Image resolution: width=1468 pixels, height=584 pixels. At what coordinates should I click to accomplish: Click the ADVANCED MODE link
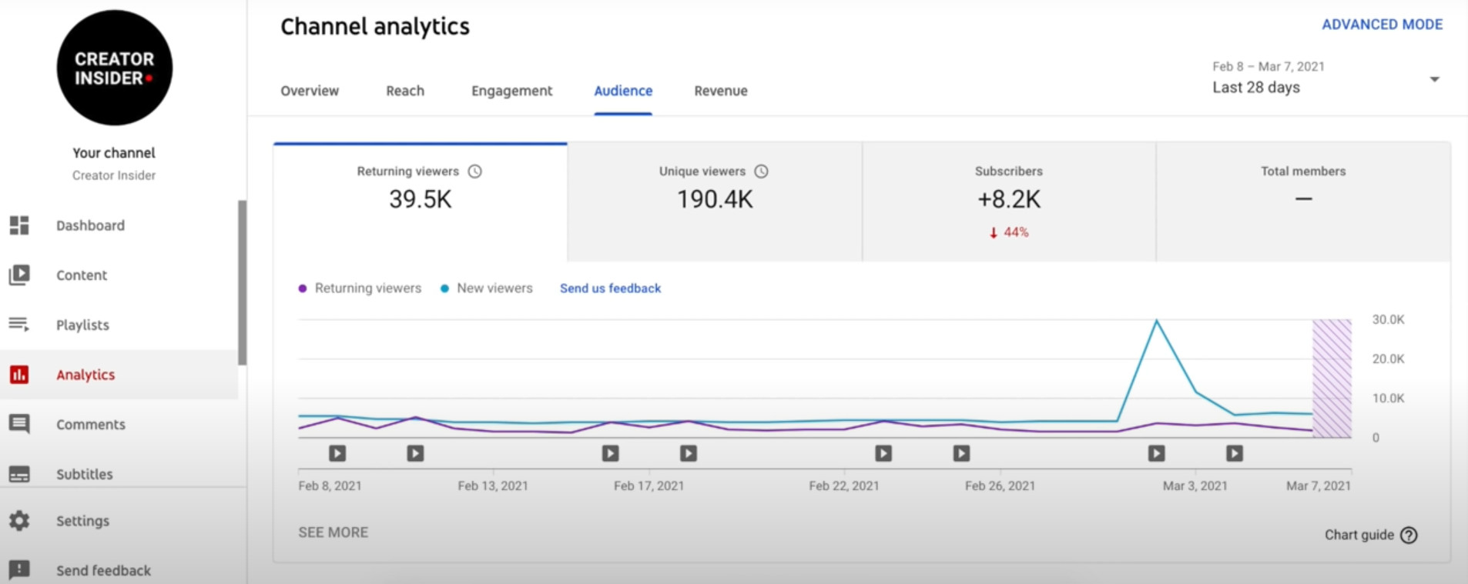[1382, 25]
